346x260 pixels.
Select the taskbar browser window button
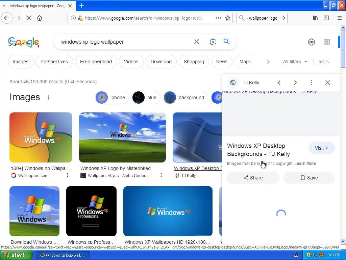point(63,255)
